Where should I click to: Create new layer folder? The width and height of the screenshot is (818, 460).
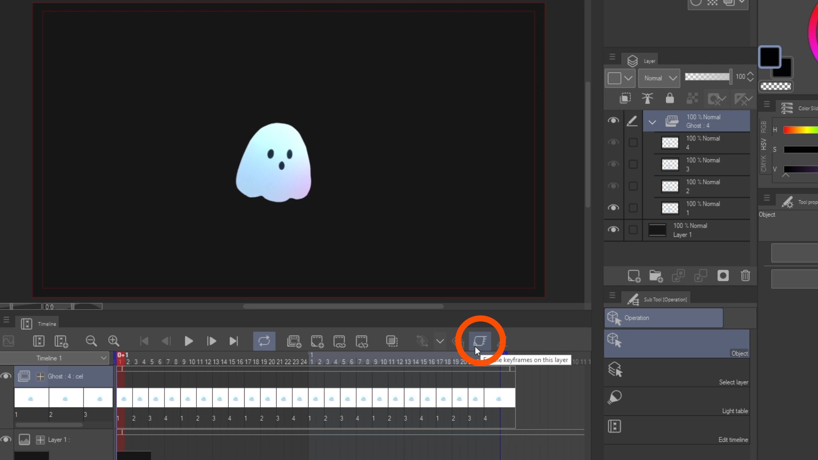[656, 276]
